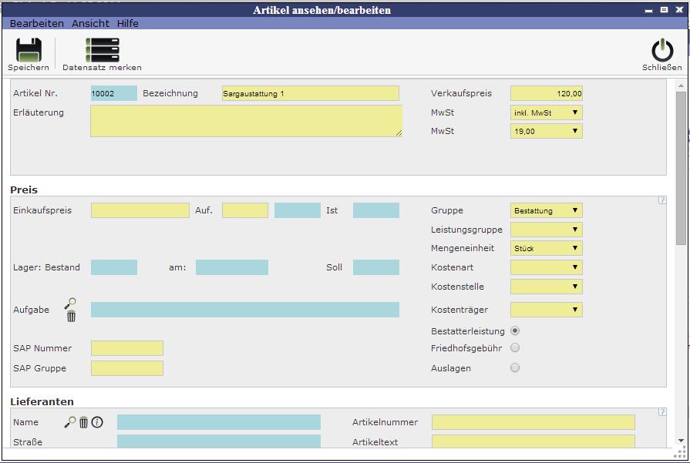This screenshot has width=690, height=463.
Task: Click the vertical scrollbar down arrow
Action: click(681, 441)
